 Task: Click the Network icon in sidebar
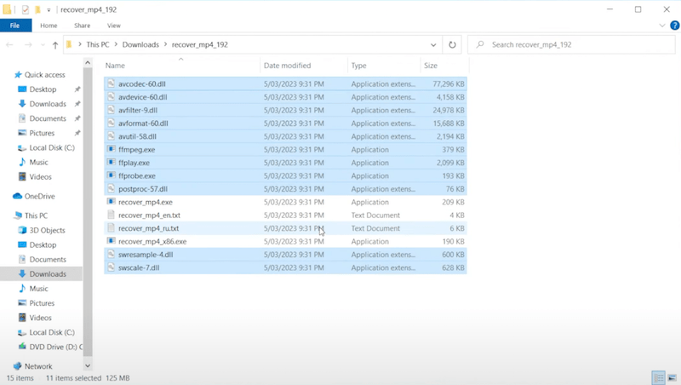[17, 366]
